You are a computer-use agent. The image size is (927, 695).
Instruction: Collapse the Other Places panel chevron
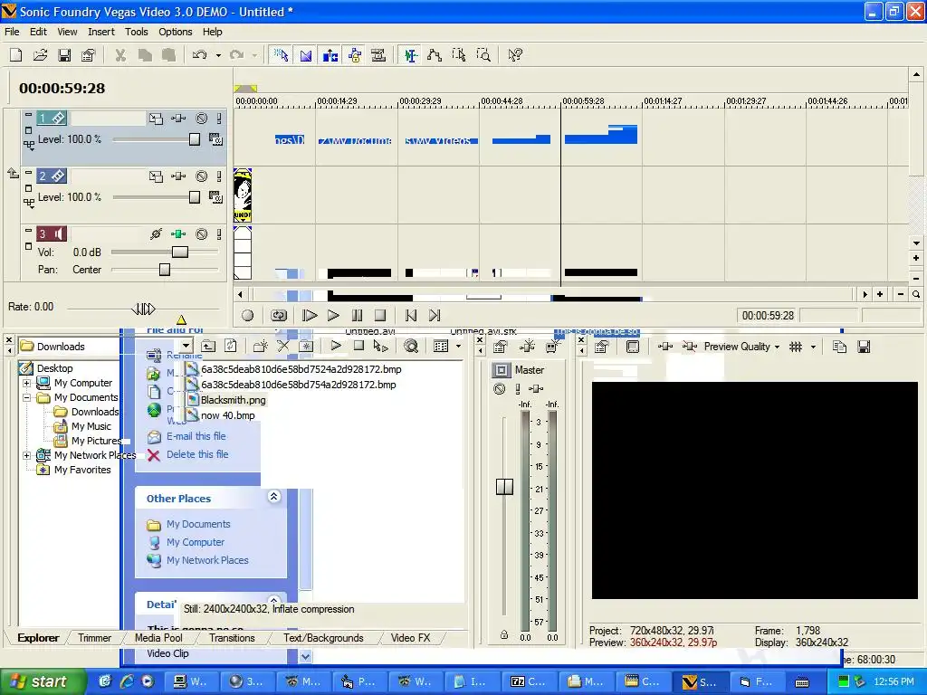pos(273,497)
